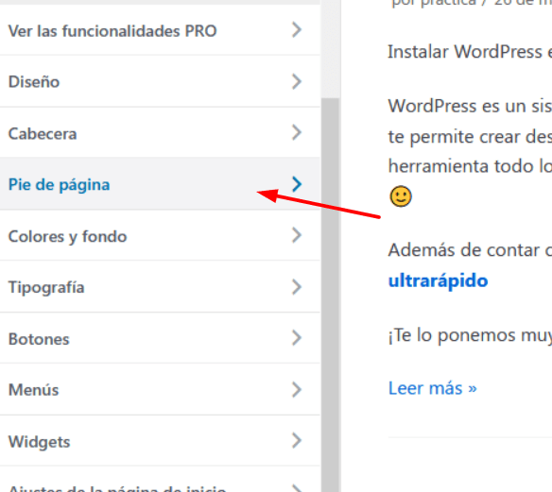Viewport: 552px width, 492px height.
Task: Click the Tipografía chevron icon
Action: (x=297, y=287)
